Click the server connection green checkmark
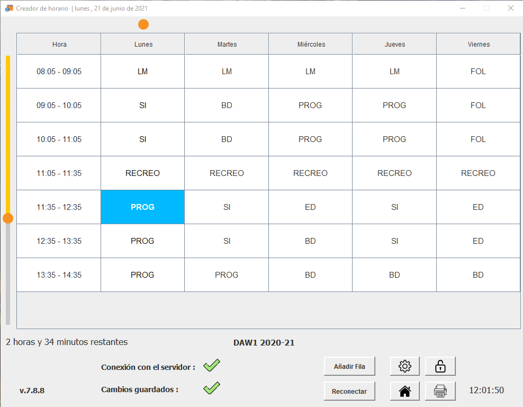The image size is (523, 407). [x=212, y=365]
